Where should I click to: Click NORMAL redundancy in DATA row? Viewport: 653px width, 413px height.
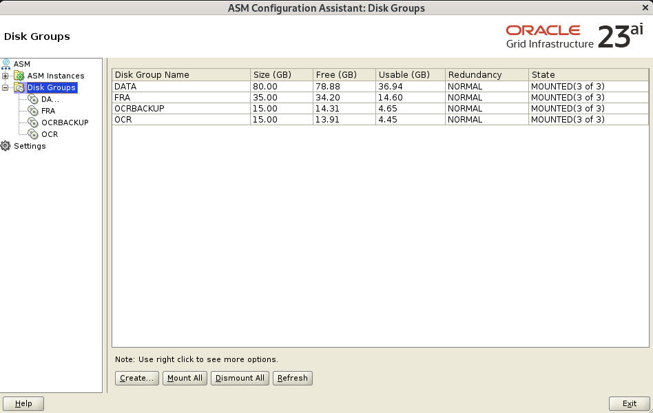(x=465, y=86)
